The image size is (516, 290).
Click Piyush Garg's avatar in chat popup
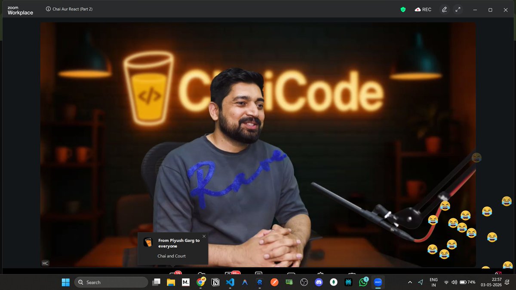[x=148, y=242]
